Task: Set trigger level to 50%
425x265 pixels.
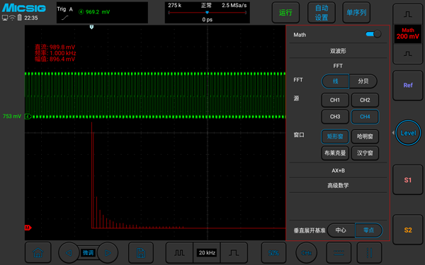Action: 273,252
